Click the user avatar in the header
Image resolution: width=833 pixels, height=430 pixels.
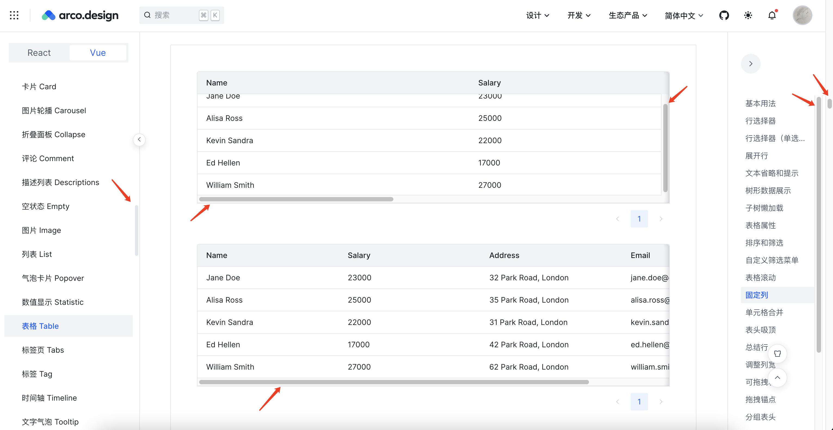[803, 15]
